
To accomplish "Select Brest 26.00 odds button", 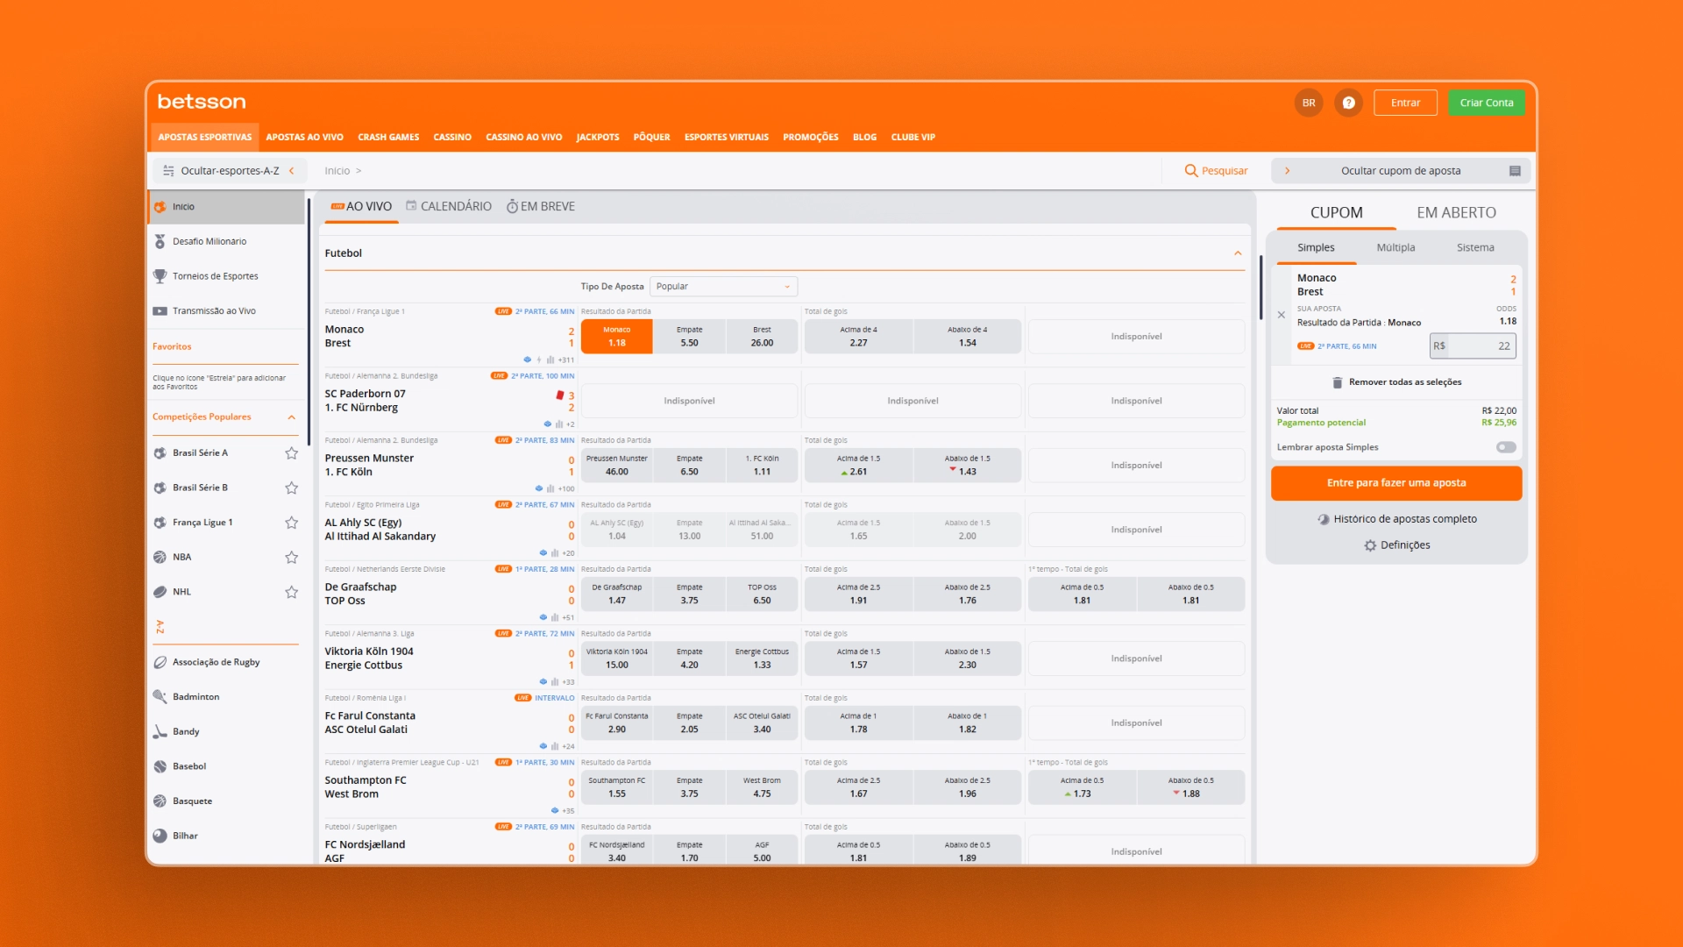I will 762,337.
